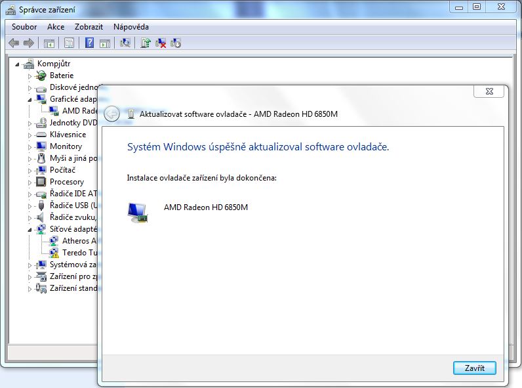Select the Teredo adapter with warning
Screen dimensions: 522x388
tap(79, 253)
